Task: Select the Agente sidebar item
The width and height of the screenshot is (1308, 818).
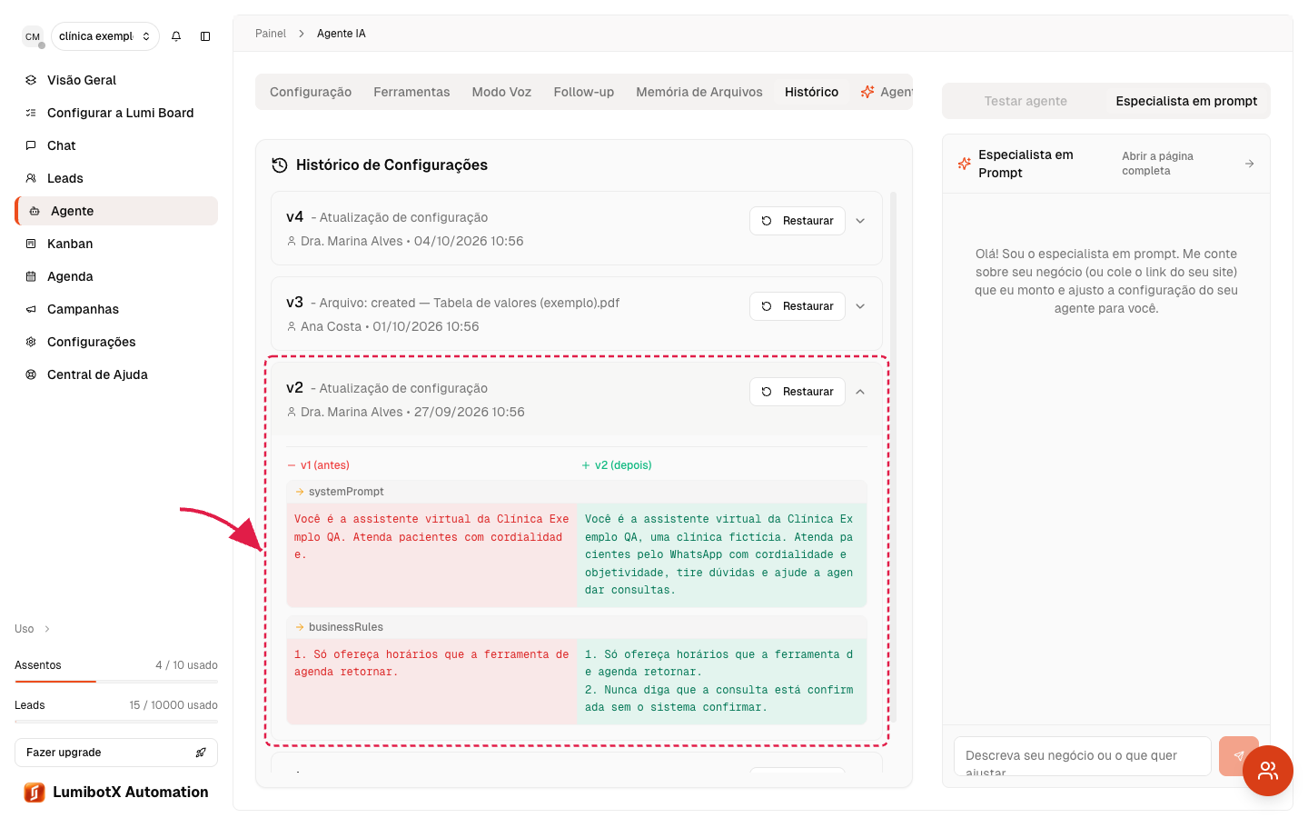Action: click(x=116, y=211)
